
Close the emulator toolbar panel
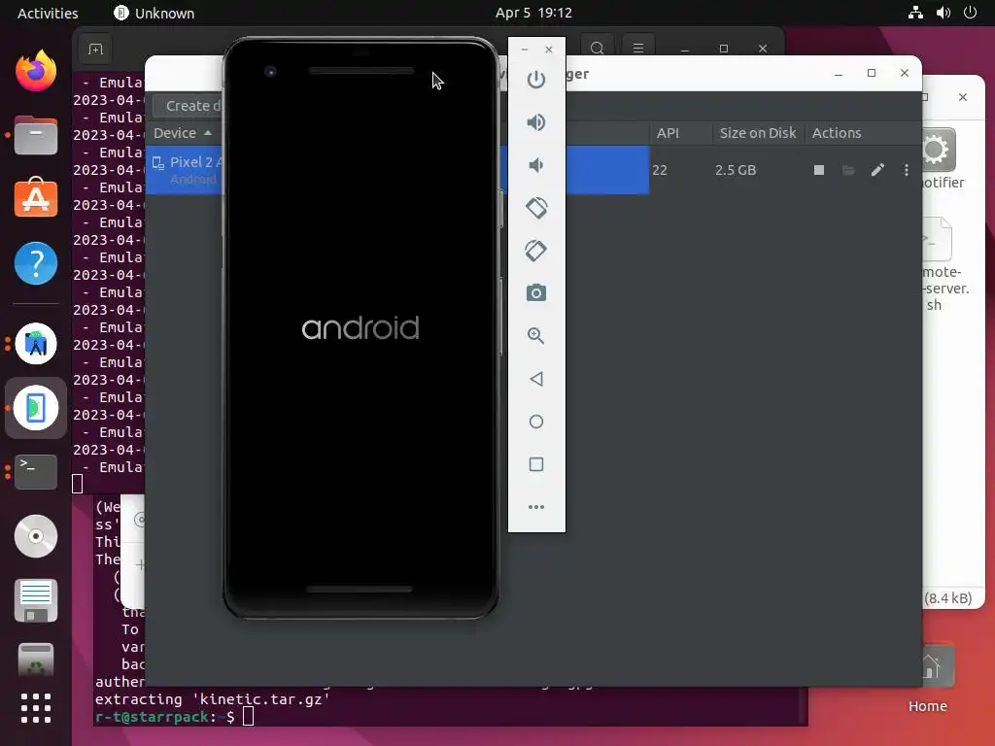click(x=549, y=50)
